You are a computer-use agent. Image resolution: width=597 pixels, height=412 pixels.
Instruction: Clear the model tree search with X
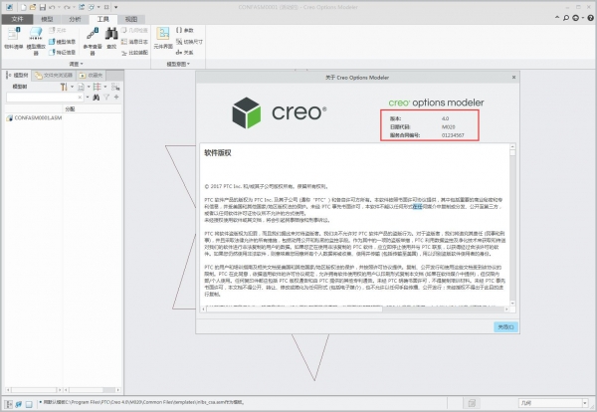80,98
